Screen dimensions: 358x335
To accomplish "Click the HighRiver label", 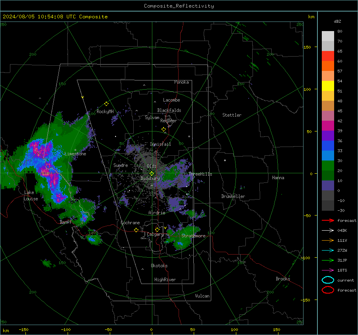I will 165,280.
